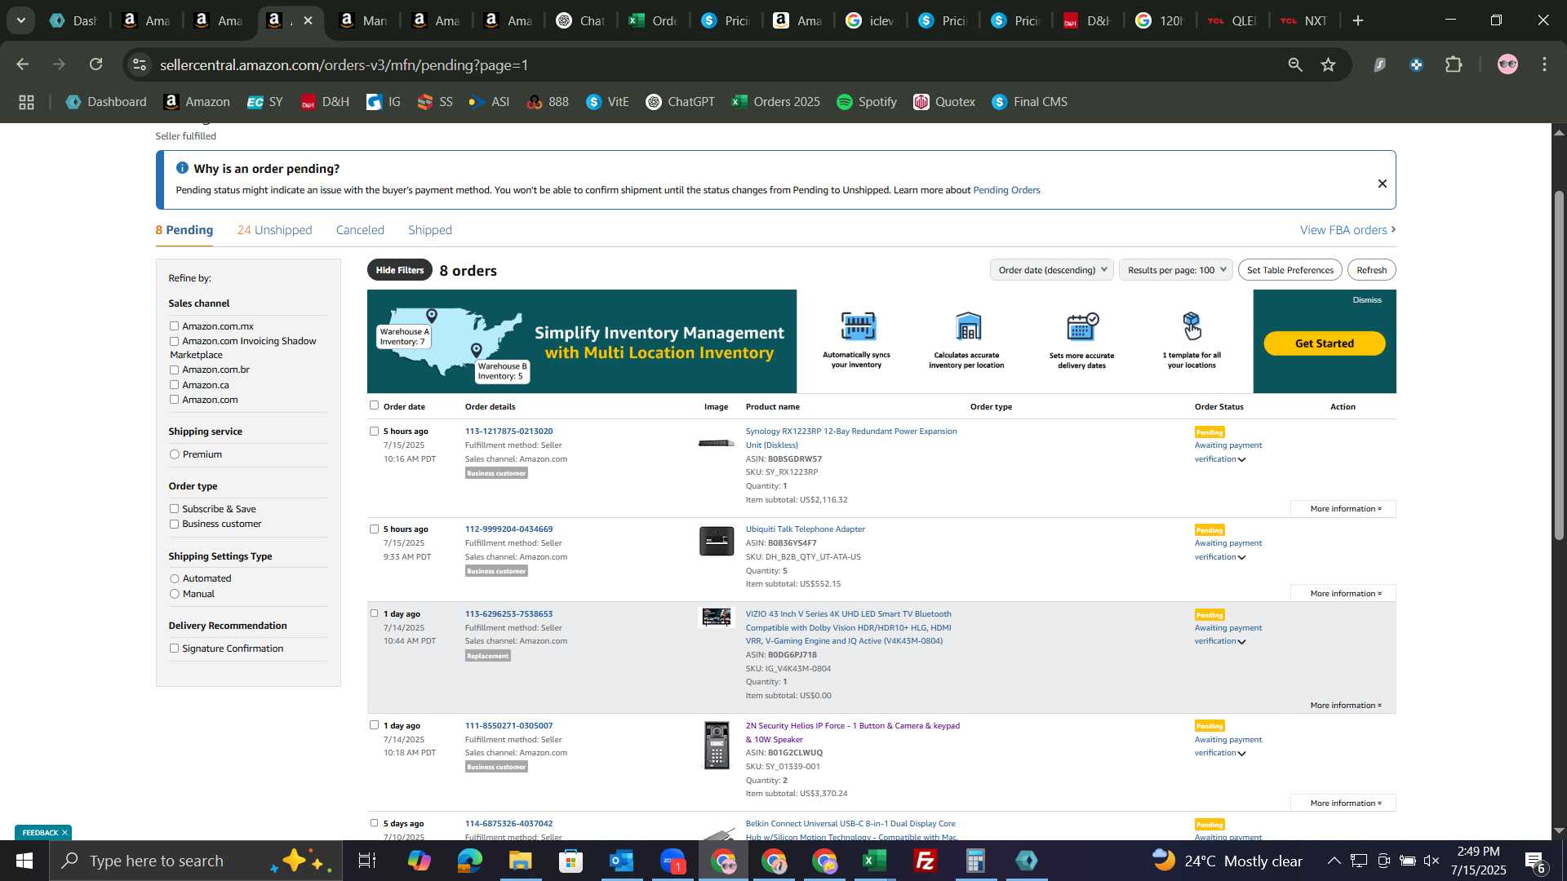The image size is (1567, 881).
Task: Open ChatGPT bookmark
Action: tap(681, 102)
